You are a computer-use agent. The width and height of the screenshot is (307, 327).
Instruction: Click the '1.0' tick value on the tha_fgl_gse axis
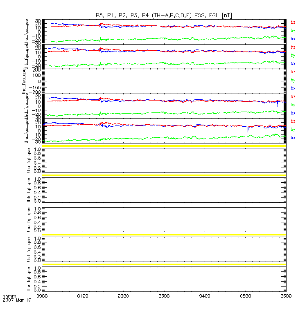click(37, 150)
